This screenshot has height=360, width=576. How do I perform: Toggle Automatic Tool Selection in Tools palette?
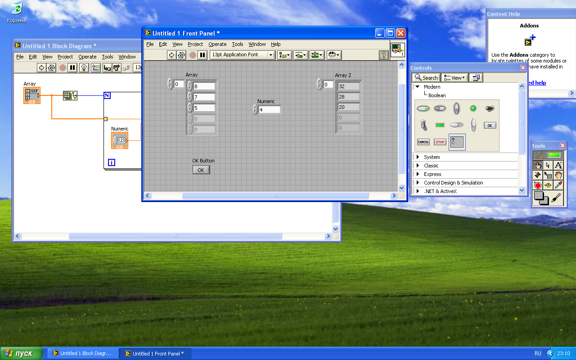pos(548,155)
